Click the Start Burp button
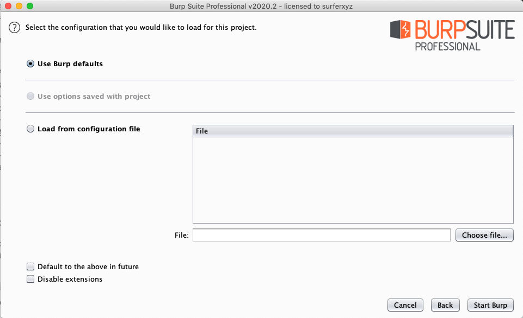 pyautogui.click(x=490, y=305)
